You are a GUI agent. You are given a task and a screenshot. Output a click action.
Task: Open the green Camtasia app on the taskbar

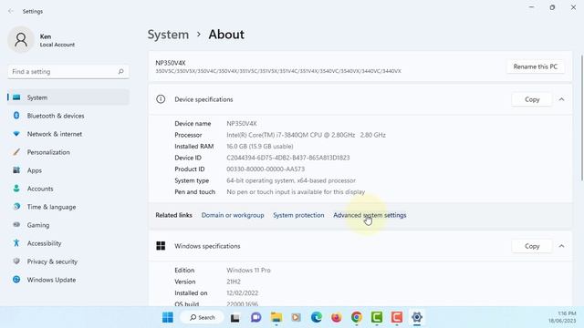click(x=377, y=317)
